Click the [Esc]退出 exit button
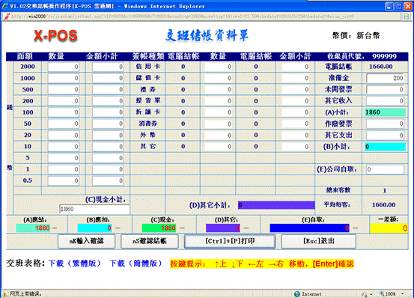 [318, 241]
